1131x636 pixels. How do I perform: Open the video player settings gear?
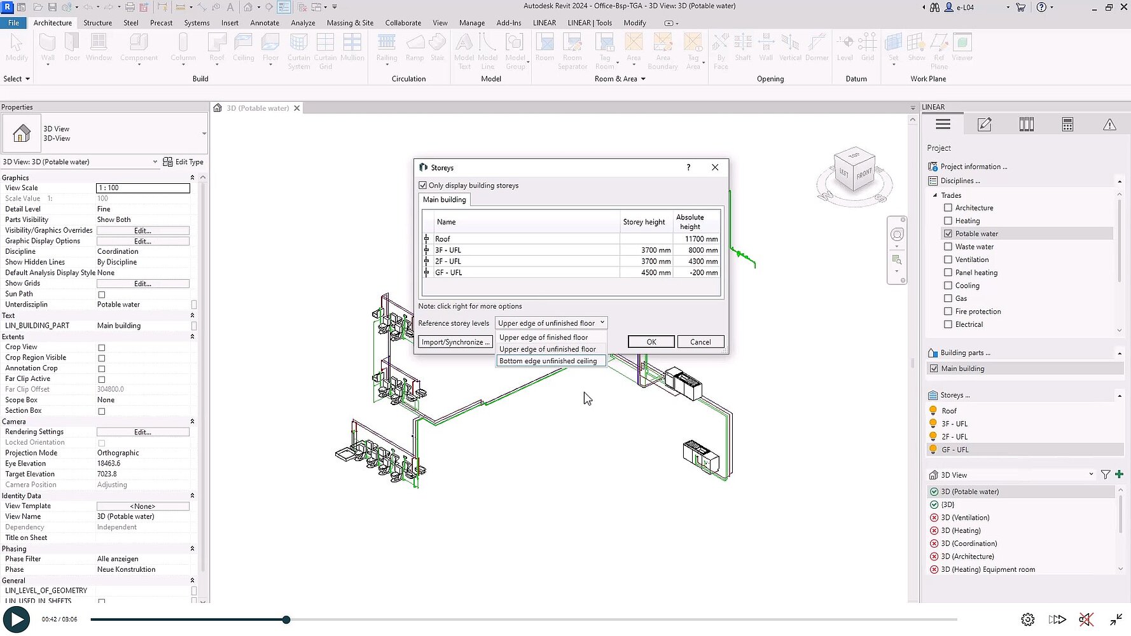click(1027, 619)
